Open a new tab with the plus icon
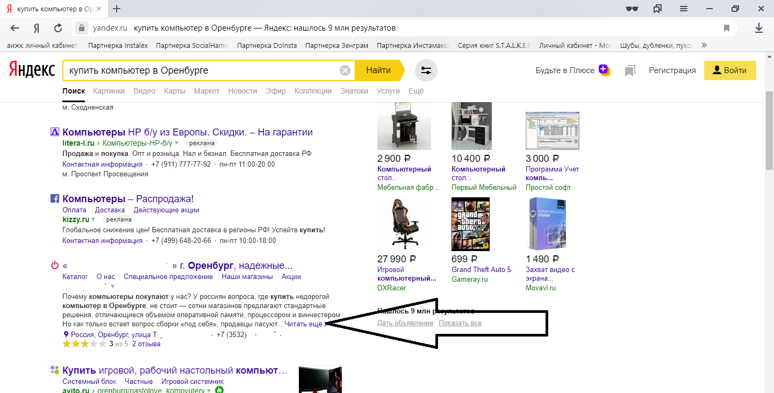 tap(117, 9)
